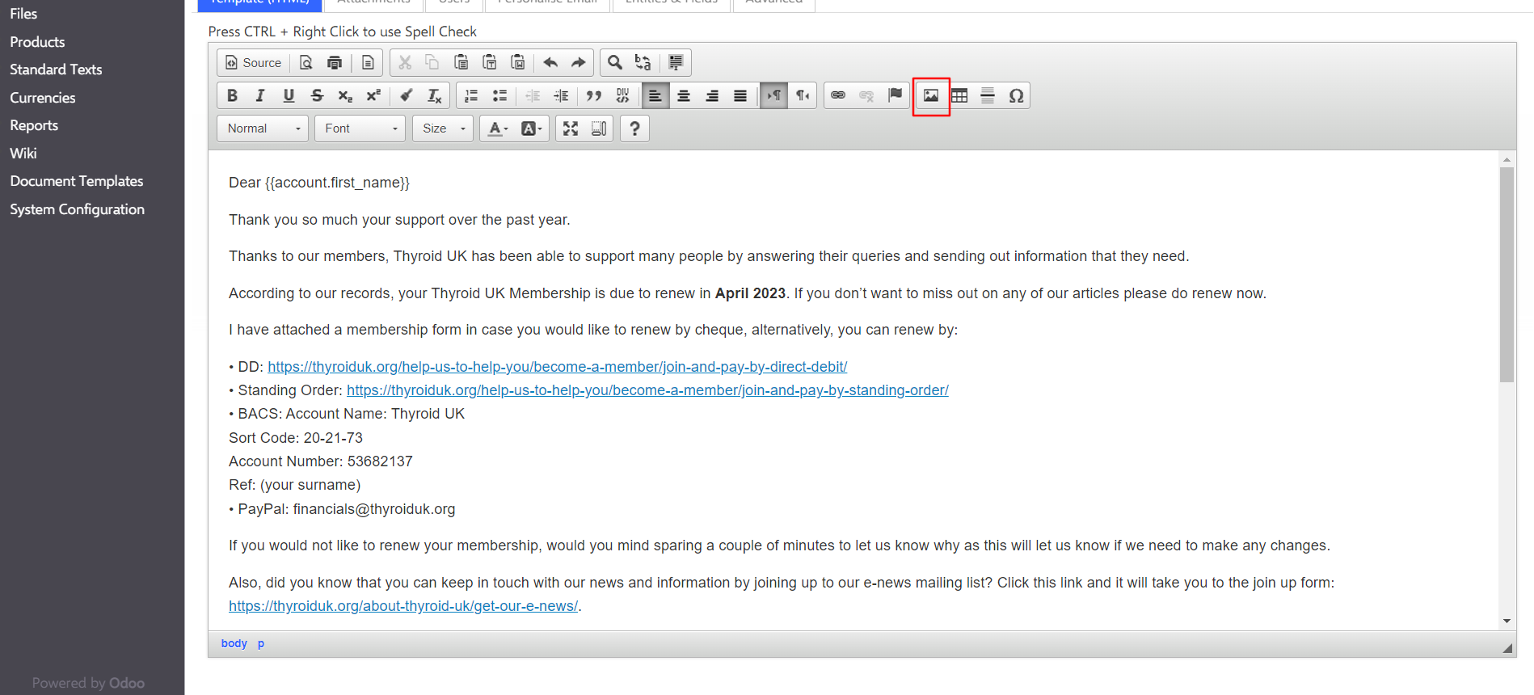Increase the paragraph indent

click(561, 95)
